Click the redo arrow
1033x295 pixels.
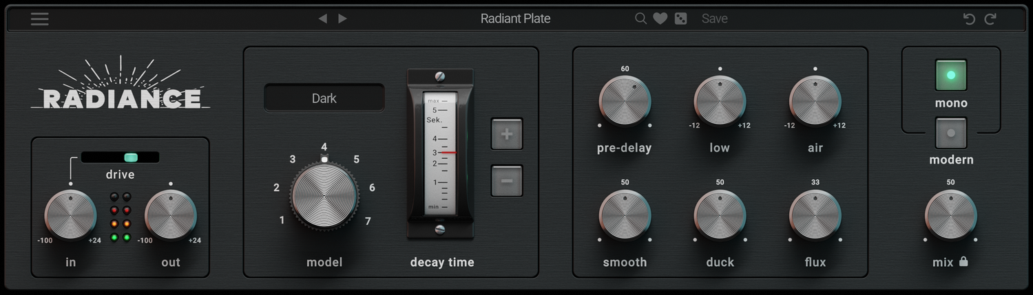pyautogui.click(x=990, y=19)
